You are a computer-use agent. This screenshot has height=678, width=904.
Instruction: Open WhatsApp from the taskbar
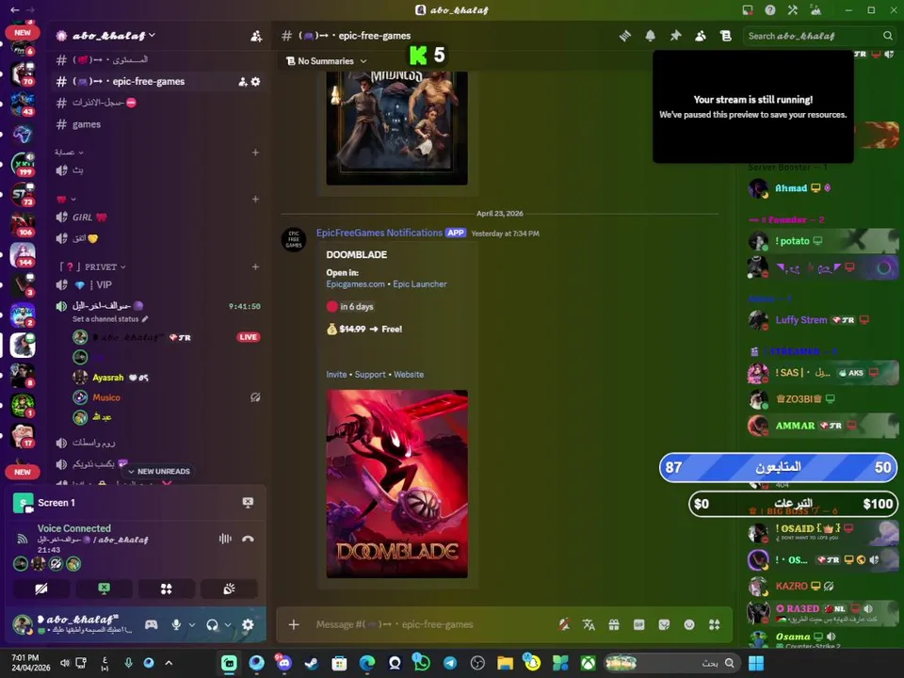422,663
